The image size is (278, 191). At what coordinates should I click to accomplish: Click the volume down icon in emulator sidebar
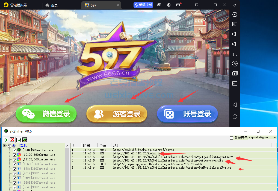pos(235,44)
